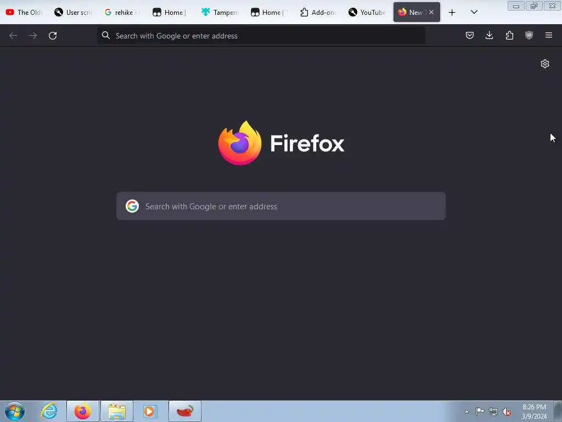Close the New Tab tab

tap(431, 12)
